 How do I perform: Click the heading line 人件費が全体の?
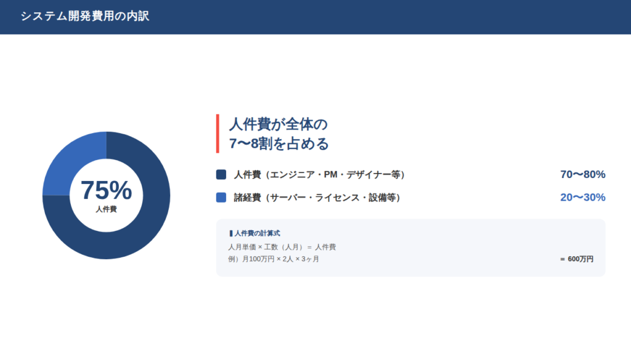(278, 124)
